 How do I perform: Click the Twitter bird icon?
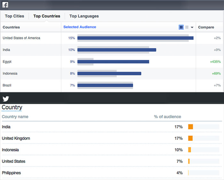6,99
